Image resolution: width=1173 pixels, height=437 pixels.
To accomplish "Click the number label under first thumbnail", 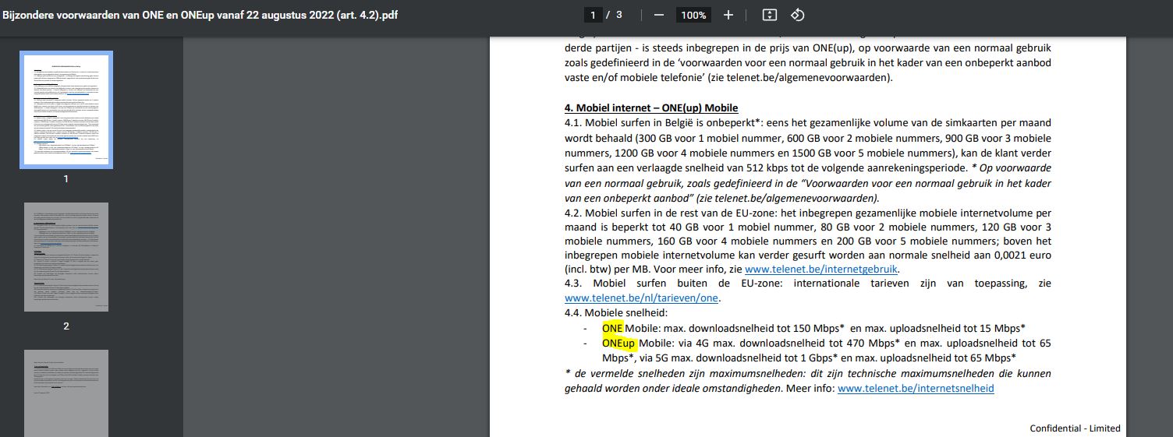I will pyautogui.click(x=66, y=178).
